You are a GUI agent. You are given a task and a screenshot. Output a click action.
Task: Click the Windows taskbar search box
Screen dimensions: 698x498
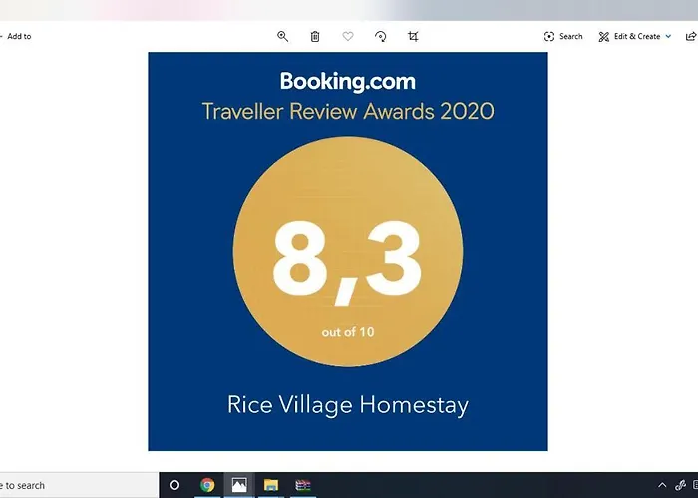click(79, 485)
